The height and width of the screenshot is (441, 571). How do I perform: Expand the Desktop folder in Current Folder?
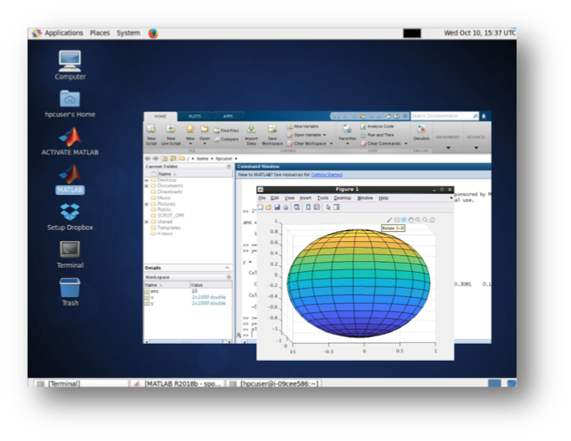coord(147,180)
